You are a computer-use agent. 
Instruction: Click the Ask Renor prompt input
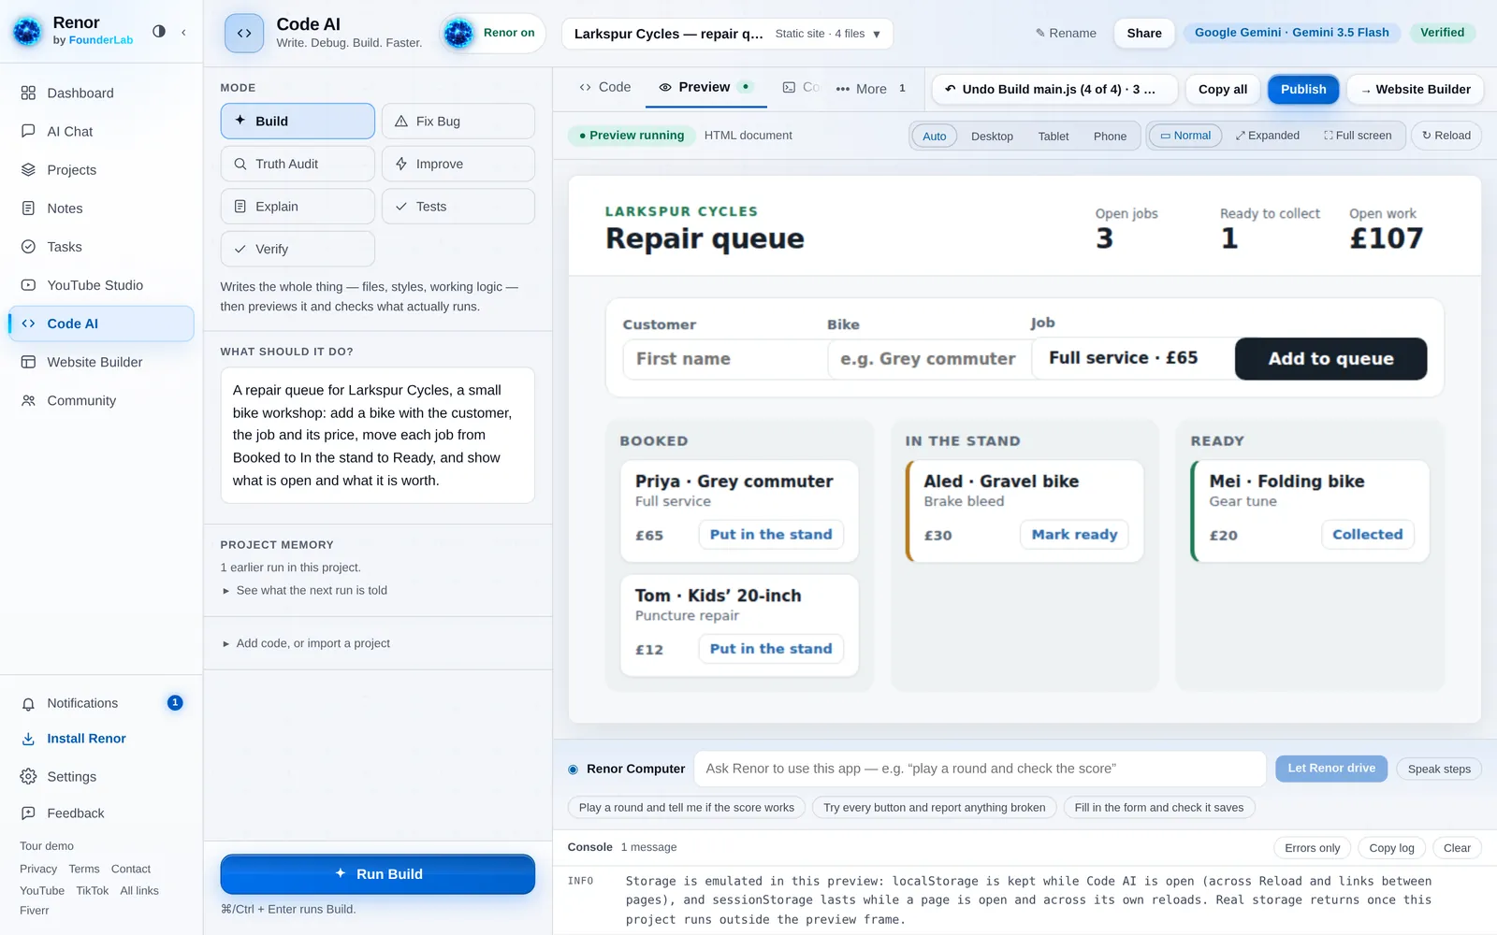[980, 769]
